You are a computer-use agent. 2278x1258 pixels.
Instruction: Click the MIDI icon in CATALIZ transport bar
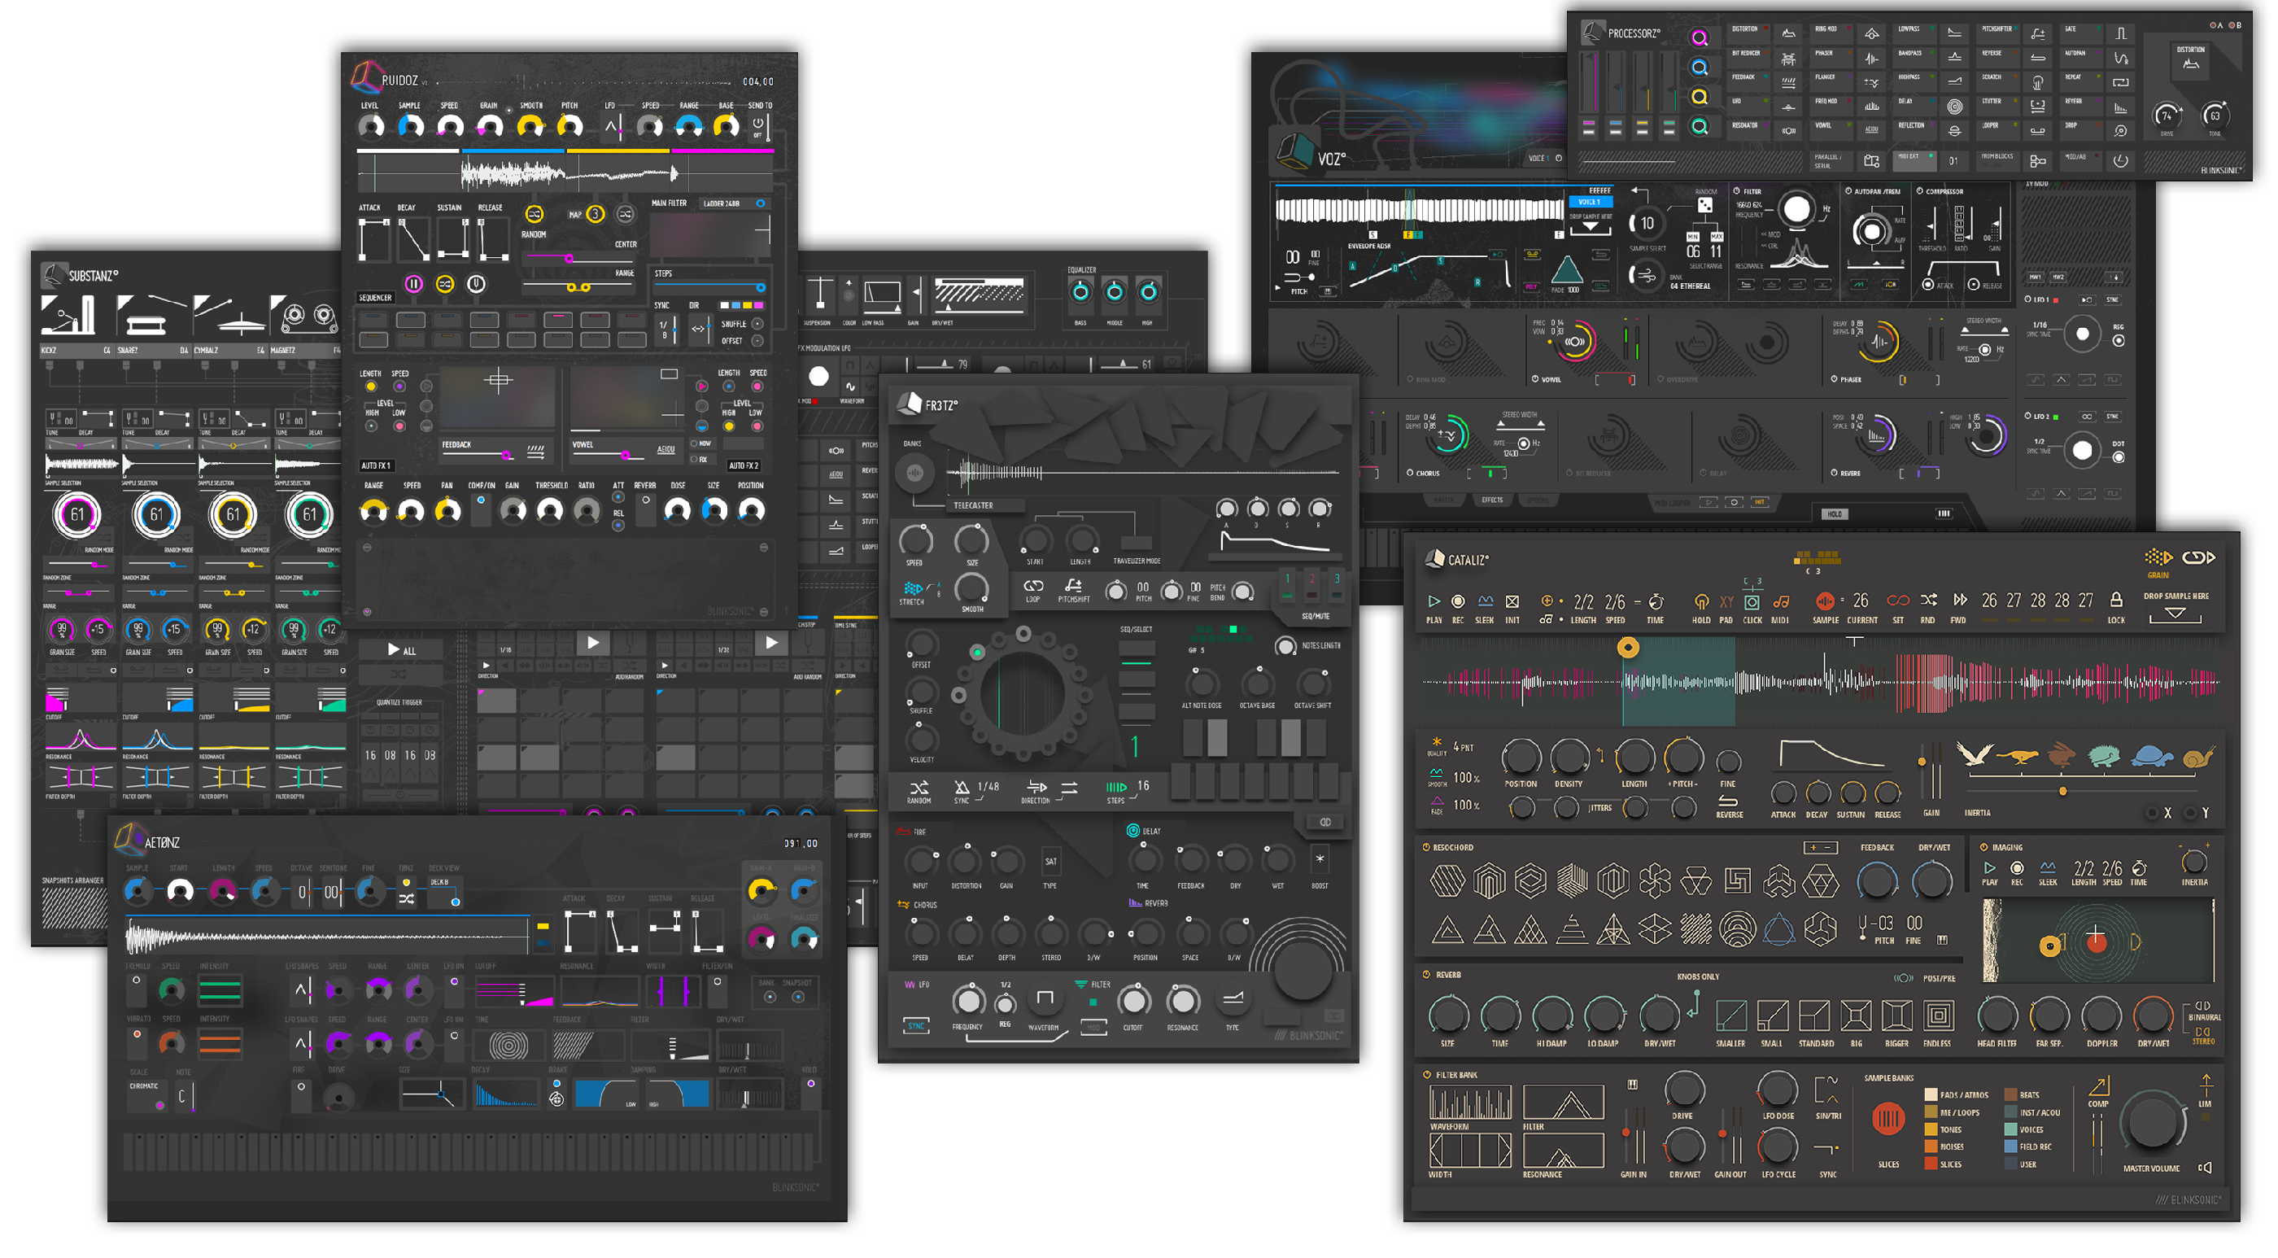coord(1782,601)
